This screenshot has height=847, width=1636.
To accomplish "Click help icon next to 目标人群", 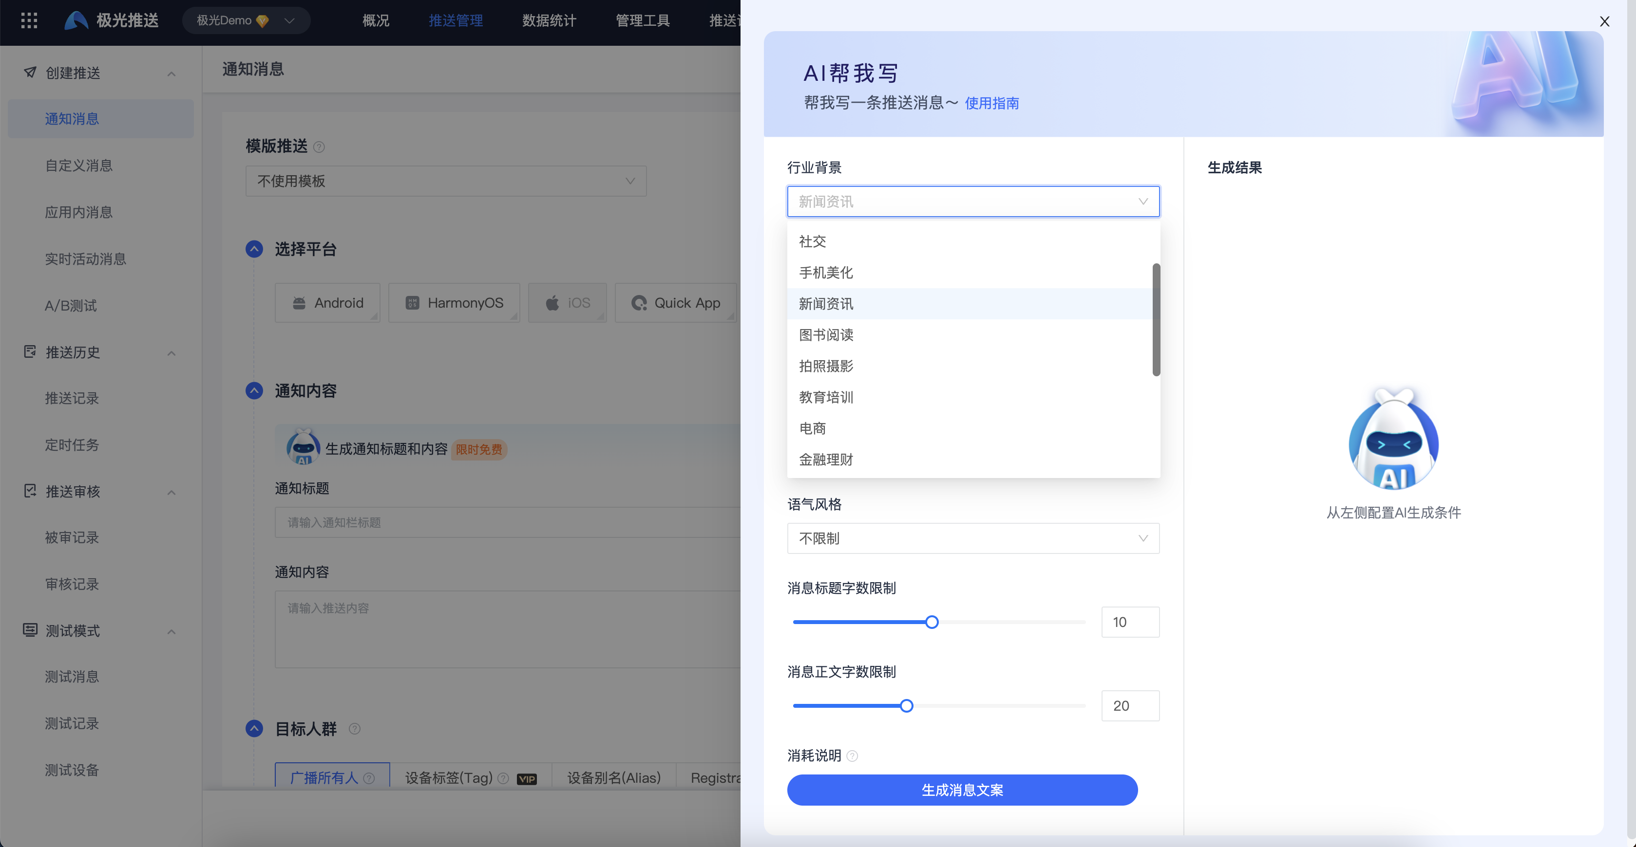I will [355, 729].
